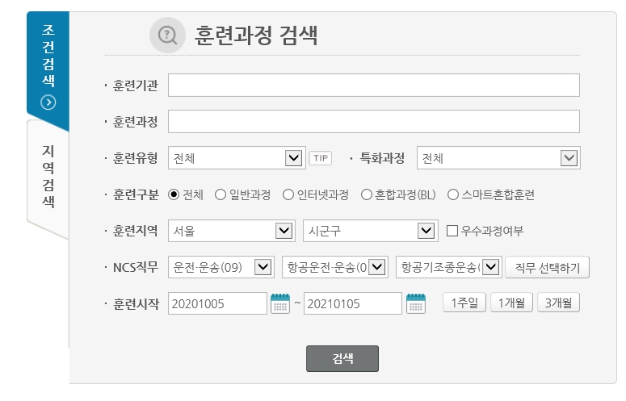Click the 훈련과정 input field
This screenshot has height=401, width=626.
(374, 121)
